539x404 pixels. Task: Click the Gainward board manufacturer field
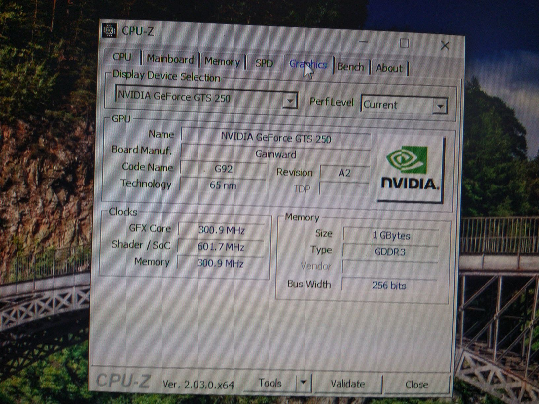coord(276,154)
